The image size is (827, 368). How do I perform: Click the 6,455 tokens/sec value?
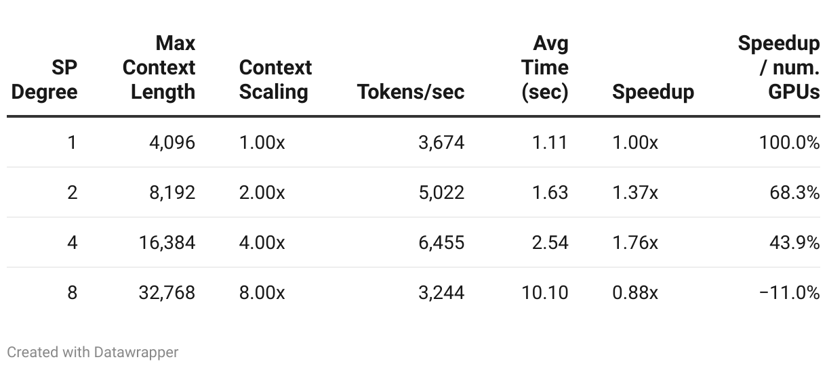442,242
